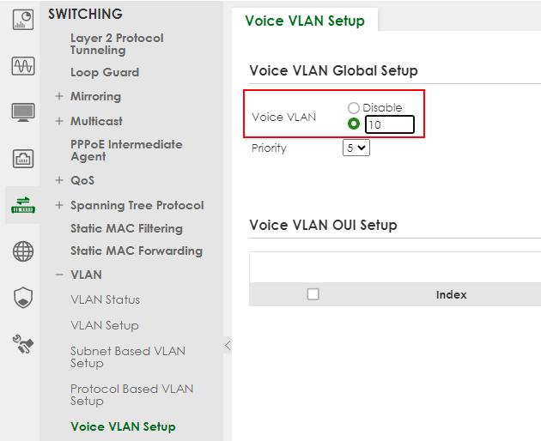Open the dashboard chart icon in sidebar

point(23,20)
